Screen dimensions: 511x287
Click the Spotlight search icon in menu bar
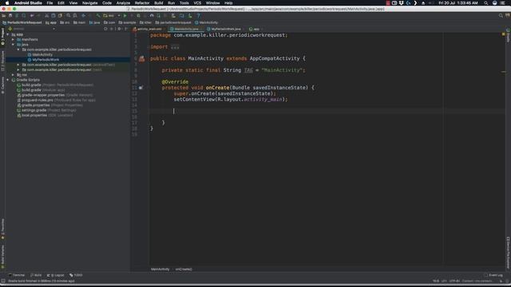point(486,3)
